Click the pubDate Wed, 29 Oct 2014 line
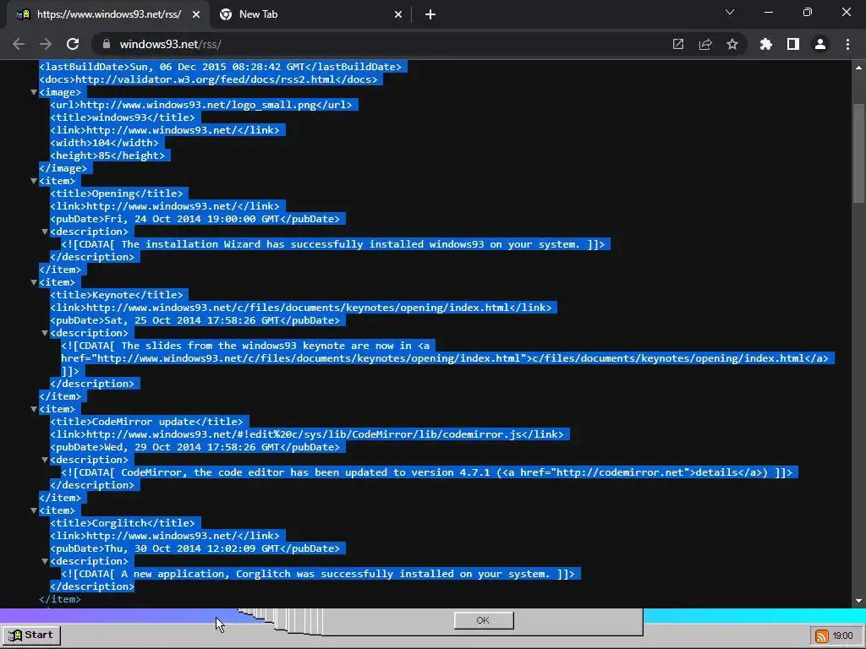This screenshot has width=866, height=649. [195, 448]
